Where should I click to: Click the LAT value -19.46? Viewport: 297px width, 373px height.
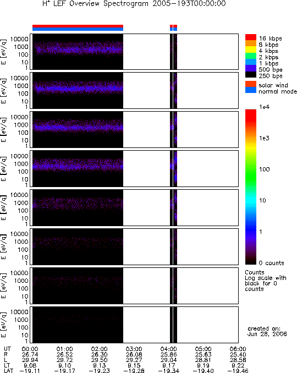[x=238, y=371]
